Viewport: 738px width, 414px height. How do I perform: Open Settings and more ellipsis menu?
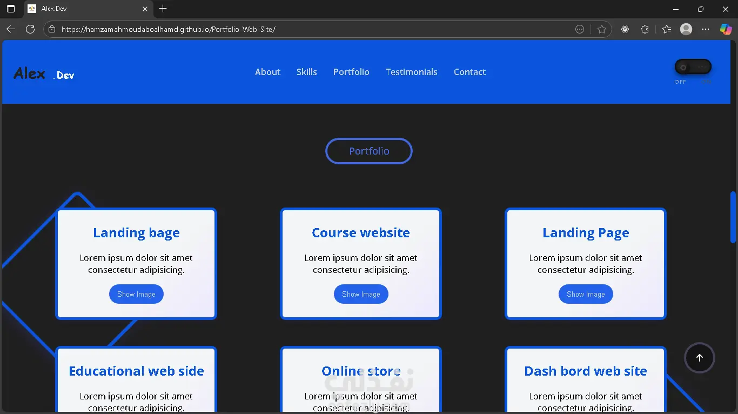coord(706,29)
